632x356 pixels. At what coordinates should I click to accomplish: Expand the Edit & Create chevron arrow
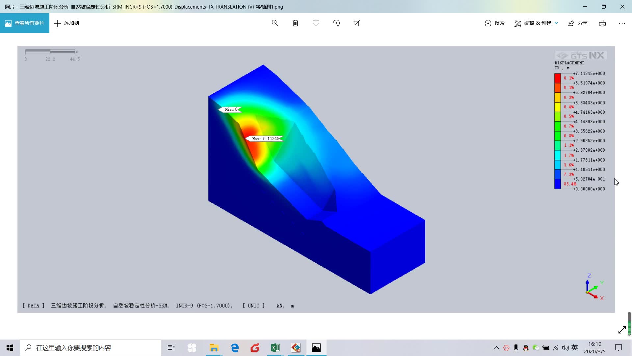[556, 23]
